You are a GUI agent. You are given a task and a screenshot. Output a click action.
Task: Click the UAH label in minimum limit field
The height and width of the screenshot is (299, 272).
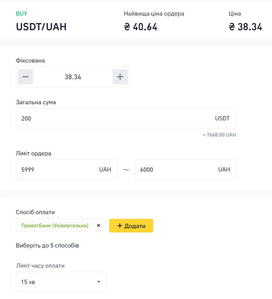click(x=105, y=169)
